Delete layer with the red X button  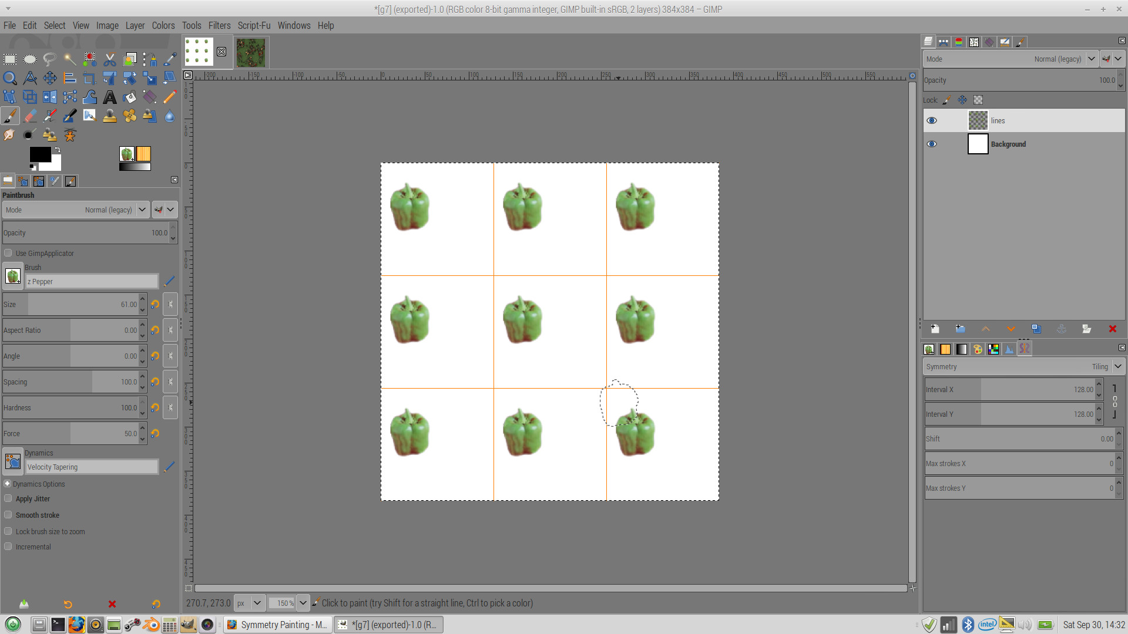pos(1112,329)
